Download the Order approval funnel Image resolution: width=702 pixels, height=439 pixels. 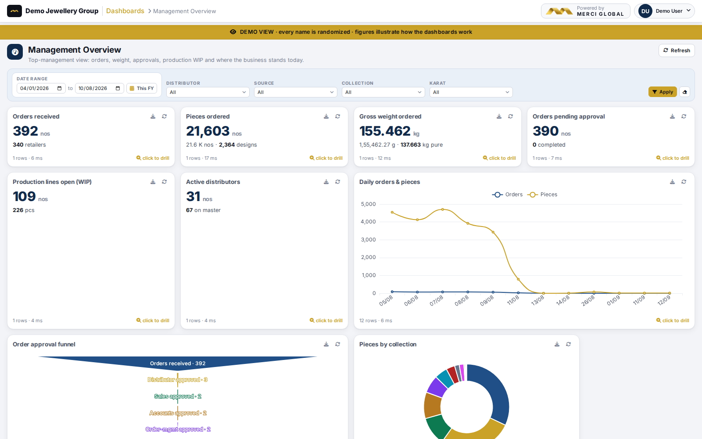click(x=326, y=344)
